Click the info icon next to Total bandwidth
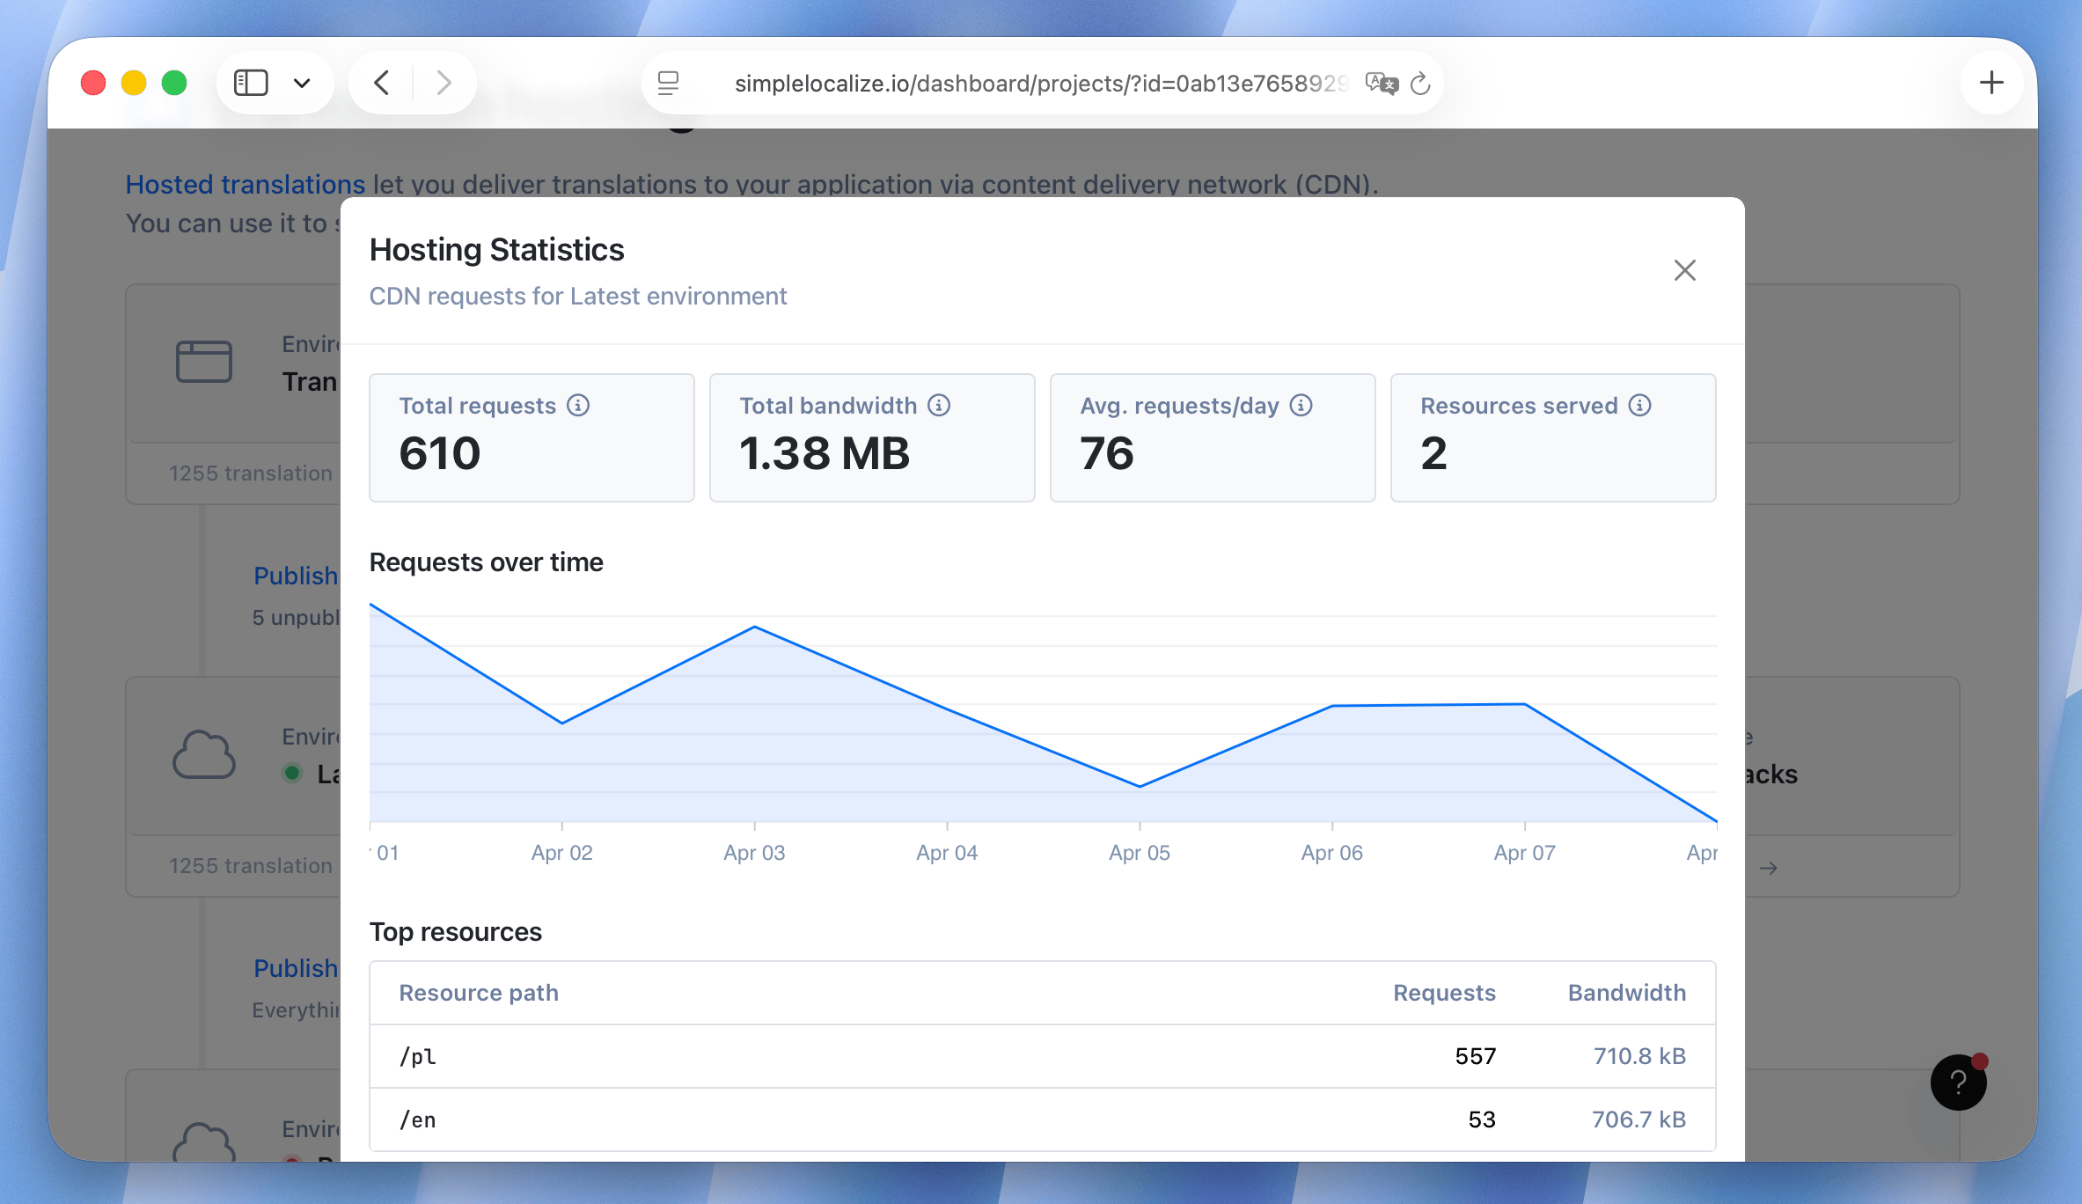The width and height of the screenshot is (2082, 1204). 937,406
